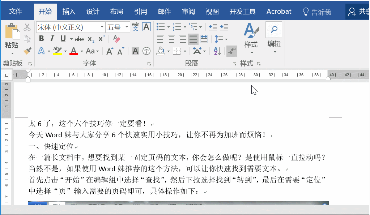
Task: Open the 审阅 ribbon tab
Action: [x=188, y=11]
